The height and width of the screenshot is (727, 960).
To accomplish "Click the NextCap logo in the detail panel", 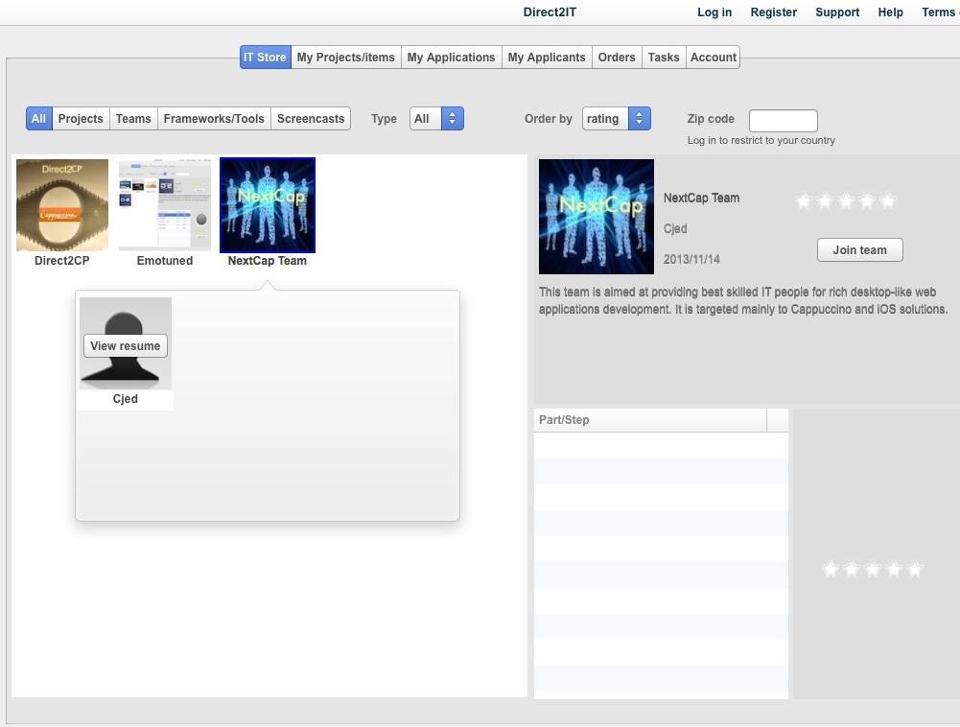I will 596,216.
